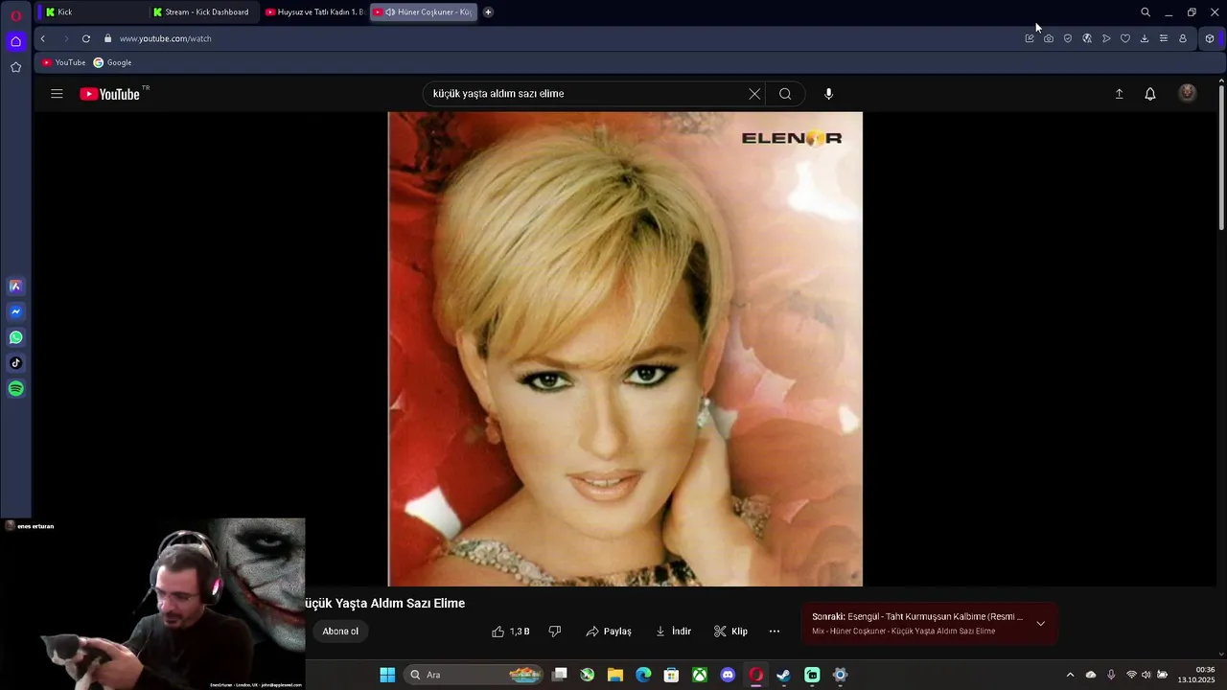Open Messenger in Opera sidebar
Viewport: 1227px width, 690px height.
tap(15, 311)
